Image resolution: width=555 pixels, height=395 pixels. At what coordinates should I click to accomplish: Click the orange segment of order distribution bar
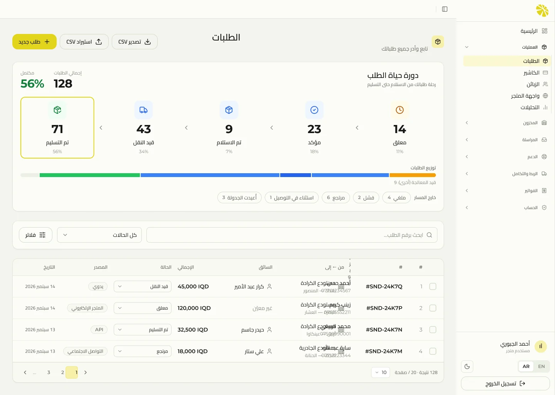412,175
